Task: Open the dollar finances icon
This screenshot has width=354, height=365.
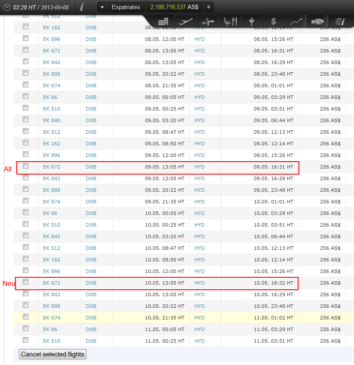Action: pyautogui.click(x=274, y=21)
